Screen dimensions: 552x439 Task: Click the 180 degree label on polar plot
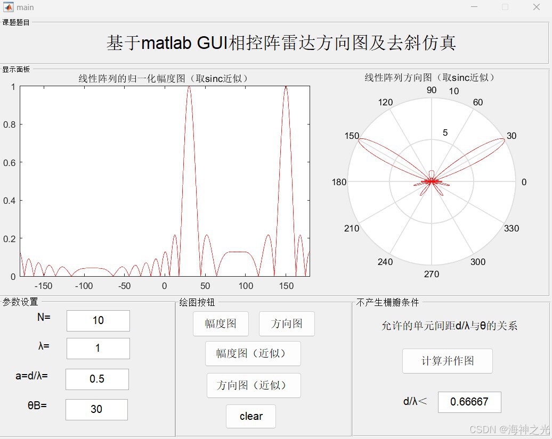click(339, 182)
